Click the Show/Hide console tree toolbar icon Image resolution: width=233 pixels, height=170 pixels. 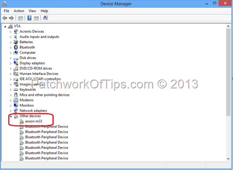[x=20, y=18]
